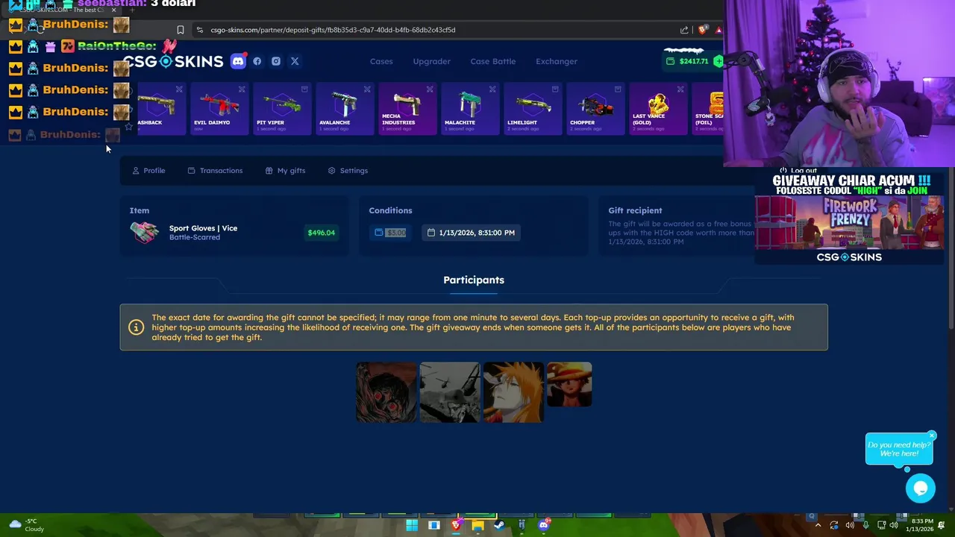
Task: Click the $496.04 item price tag
Action: tap(322, 233)
